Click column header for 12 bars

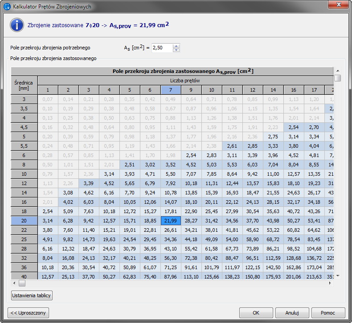click(253, 90)
